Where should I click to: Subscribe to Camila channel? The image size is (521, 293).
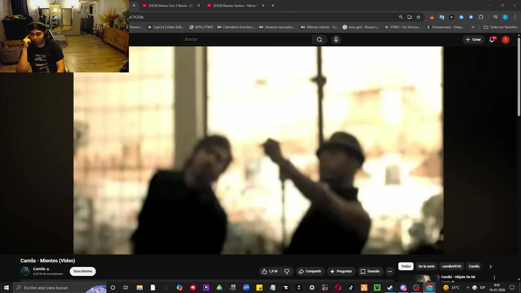coord(83,271)
